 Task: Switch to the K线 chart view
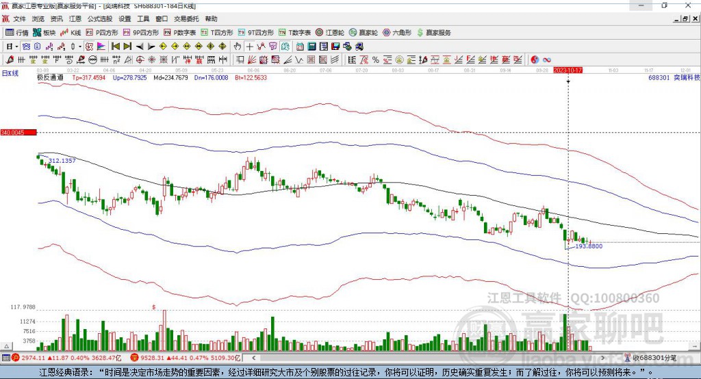pos(71,33)
